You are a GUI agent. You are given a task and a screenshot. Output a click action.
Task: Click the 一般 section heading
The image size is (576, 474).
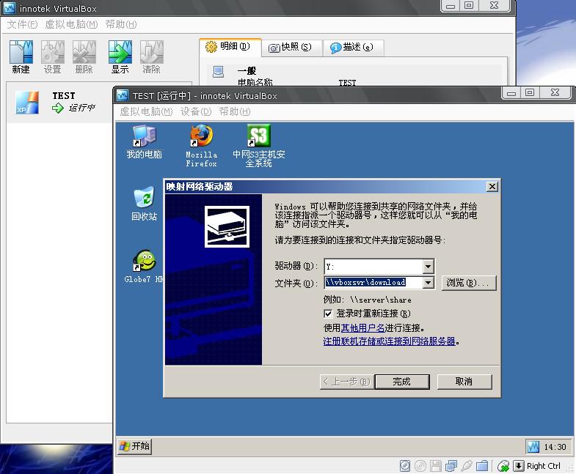247,70
